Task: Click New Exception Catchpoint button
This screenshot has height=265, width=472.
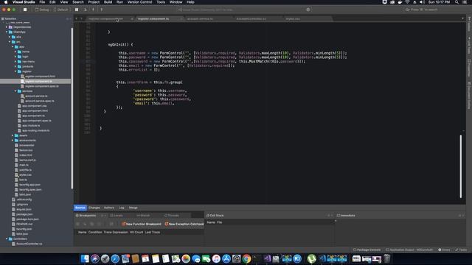Action: tap(184, 224)
